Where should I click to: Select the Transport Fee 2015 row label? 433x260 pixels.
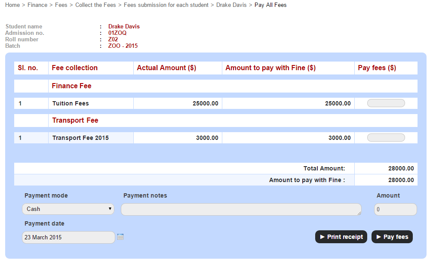pos(80,138)
